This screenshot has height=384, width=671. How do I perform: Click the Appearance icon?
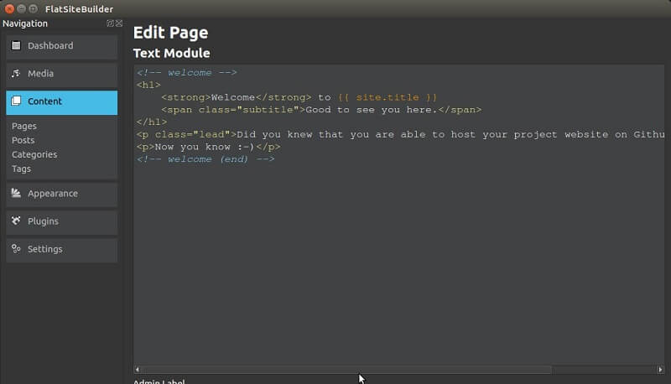(16, 193)
